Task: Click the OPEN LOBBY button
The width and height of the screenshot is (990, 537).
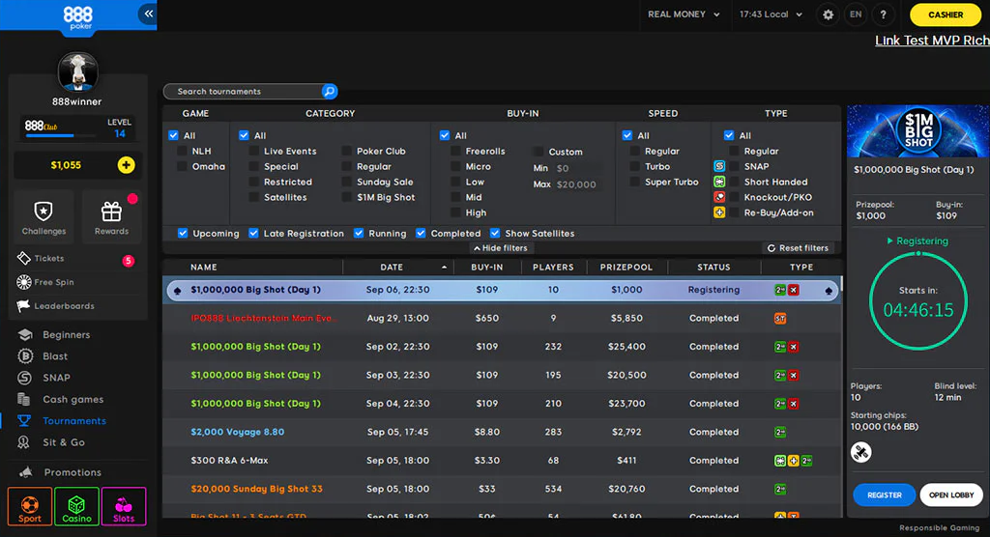Action: coord(951,495)
